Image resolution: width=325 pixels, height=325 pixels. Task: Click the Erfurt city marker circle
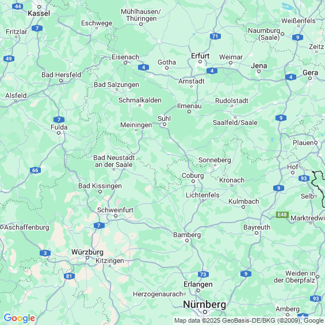tap(200, 62)
